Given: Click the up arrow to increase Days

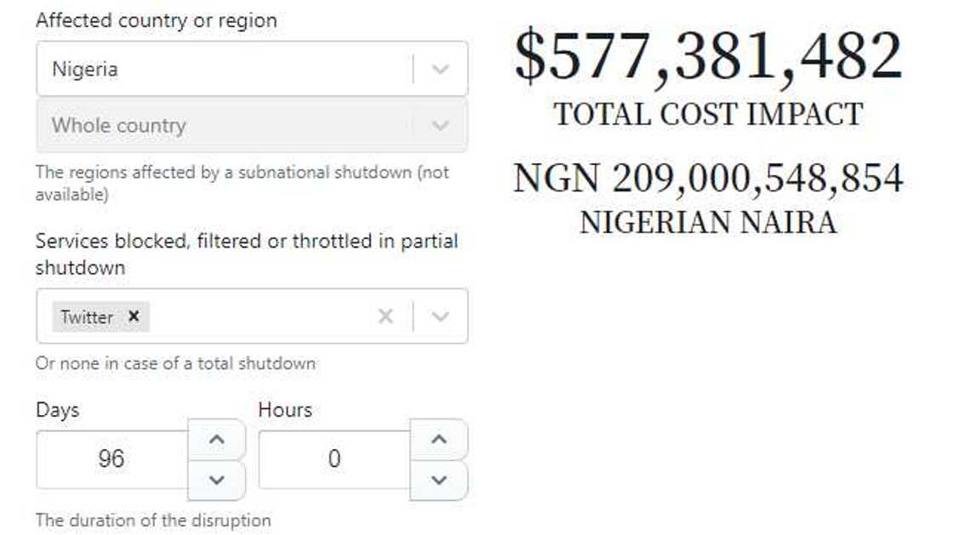Looking at the screenshot, I should pos(214,439).
